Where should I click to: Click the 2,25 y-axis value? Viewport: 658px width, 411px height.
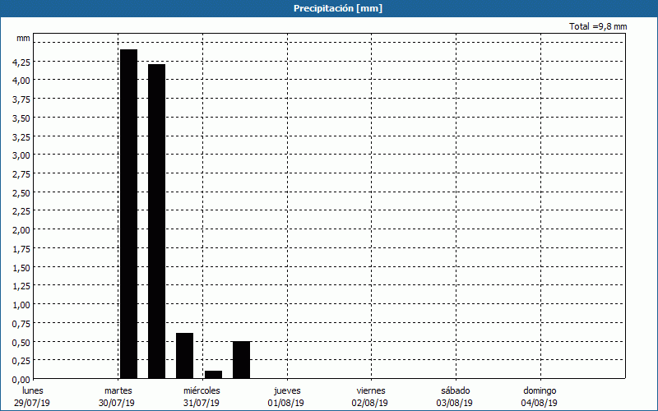click(x=21, y=211)
